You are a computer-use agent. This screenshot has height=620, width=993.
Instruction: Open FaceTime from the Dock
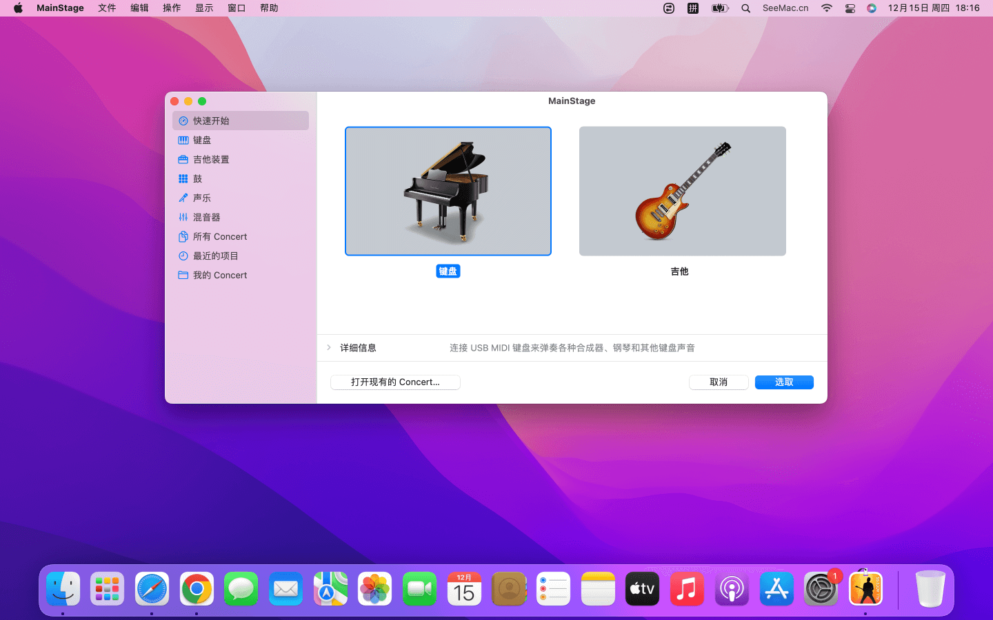419,589
